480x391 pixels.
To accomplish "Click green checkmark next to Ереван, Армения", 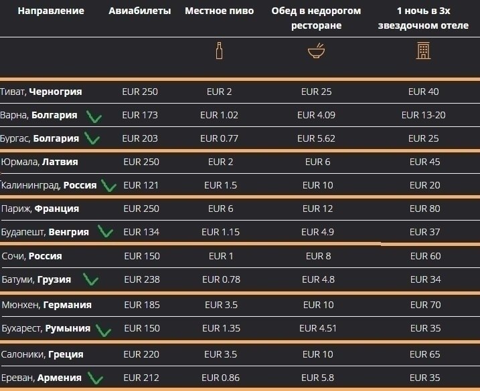I will [x=95, y=378].
